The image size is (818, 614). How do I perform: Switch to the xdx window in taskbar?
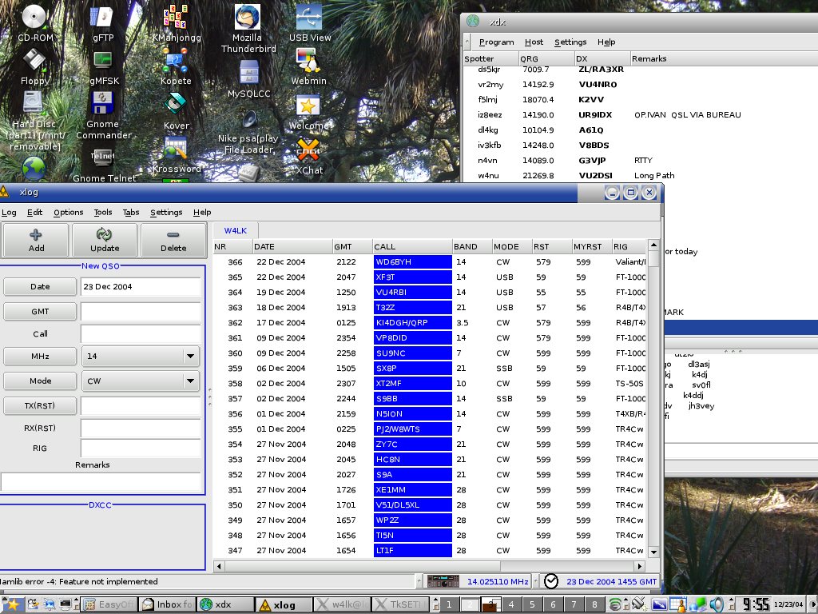pyautogui.click(x=224, y=604)
